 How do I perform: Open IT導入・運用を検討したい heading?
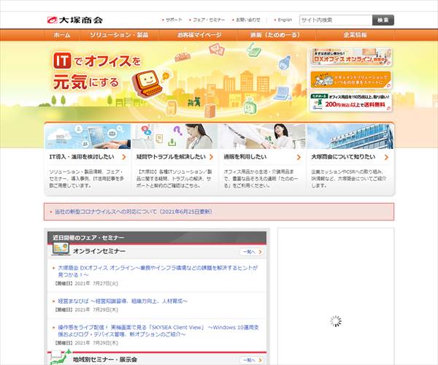pos(82,157)
